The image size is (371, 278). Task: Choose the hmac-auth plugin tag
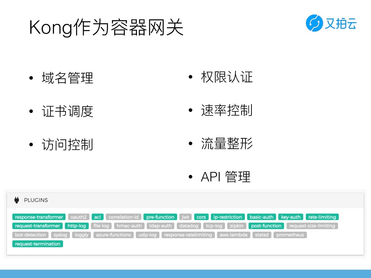[129, 226]
